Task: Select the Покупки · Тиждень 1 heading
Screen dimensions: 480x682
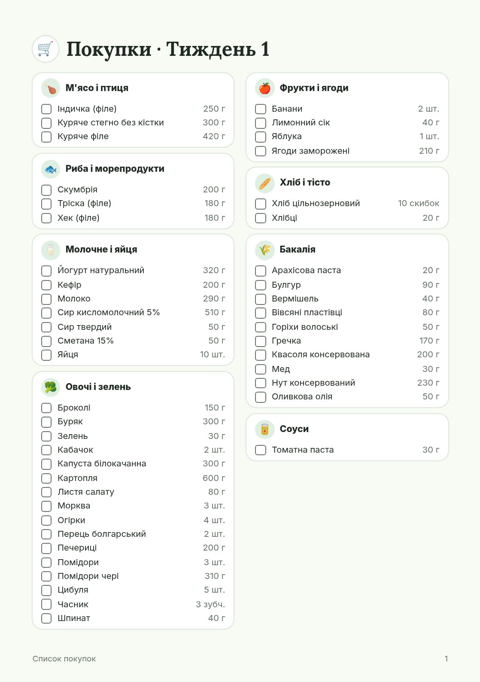Action: [x=168, y=49]
